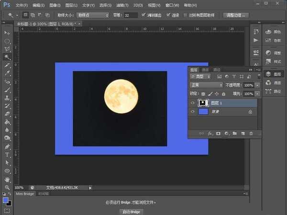The width and height of the screenshot is (287, 215).
Task: Click the 启动 Bridge button
Action: pyautogui.click(x=131, y=211)
